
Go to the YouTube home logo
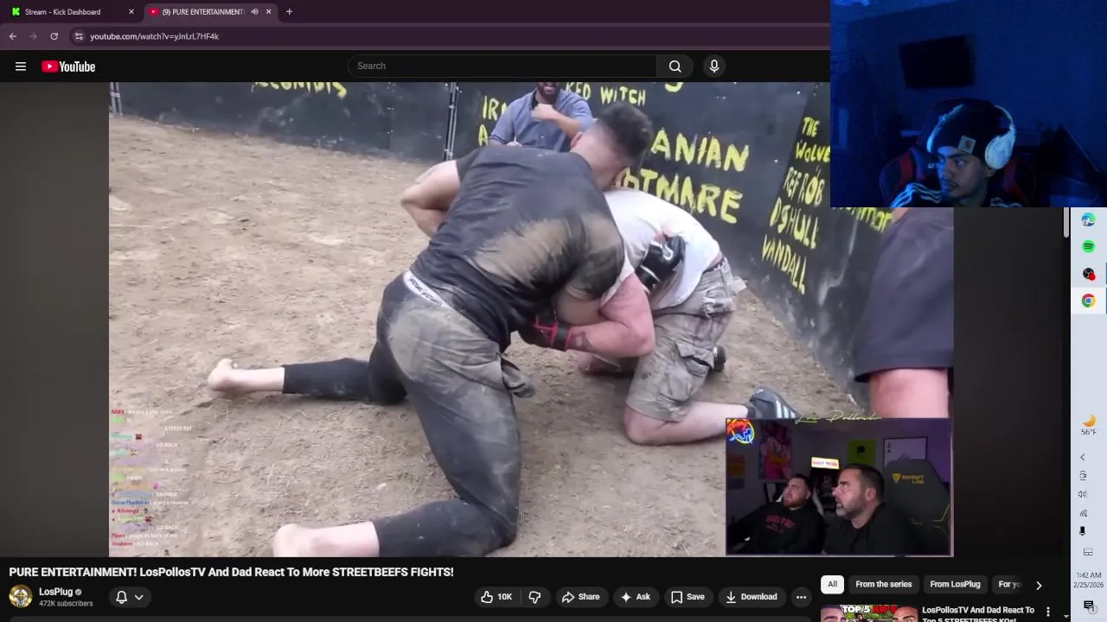coord(68,67)
